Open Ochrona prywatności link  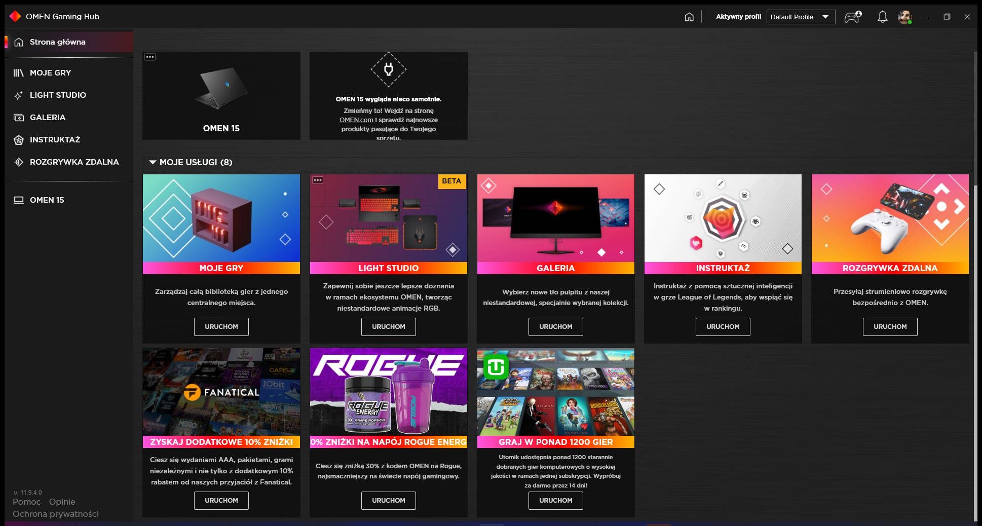pyautogui.click(x=56, y=514)
